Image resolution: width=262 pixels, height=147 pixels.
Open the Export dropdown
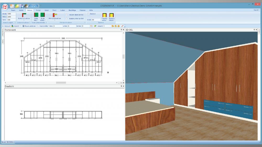click(x=256, y=10)
